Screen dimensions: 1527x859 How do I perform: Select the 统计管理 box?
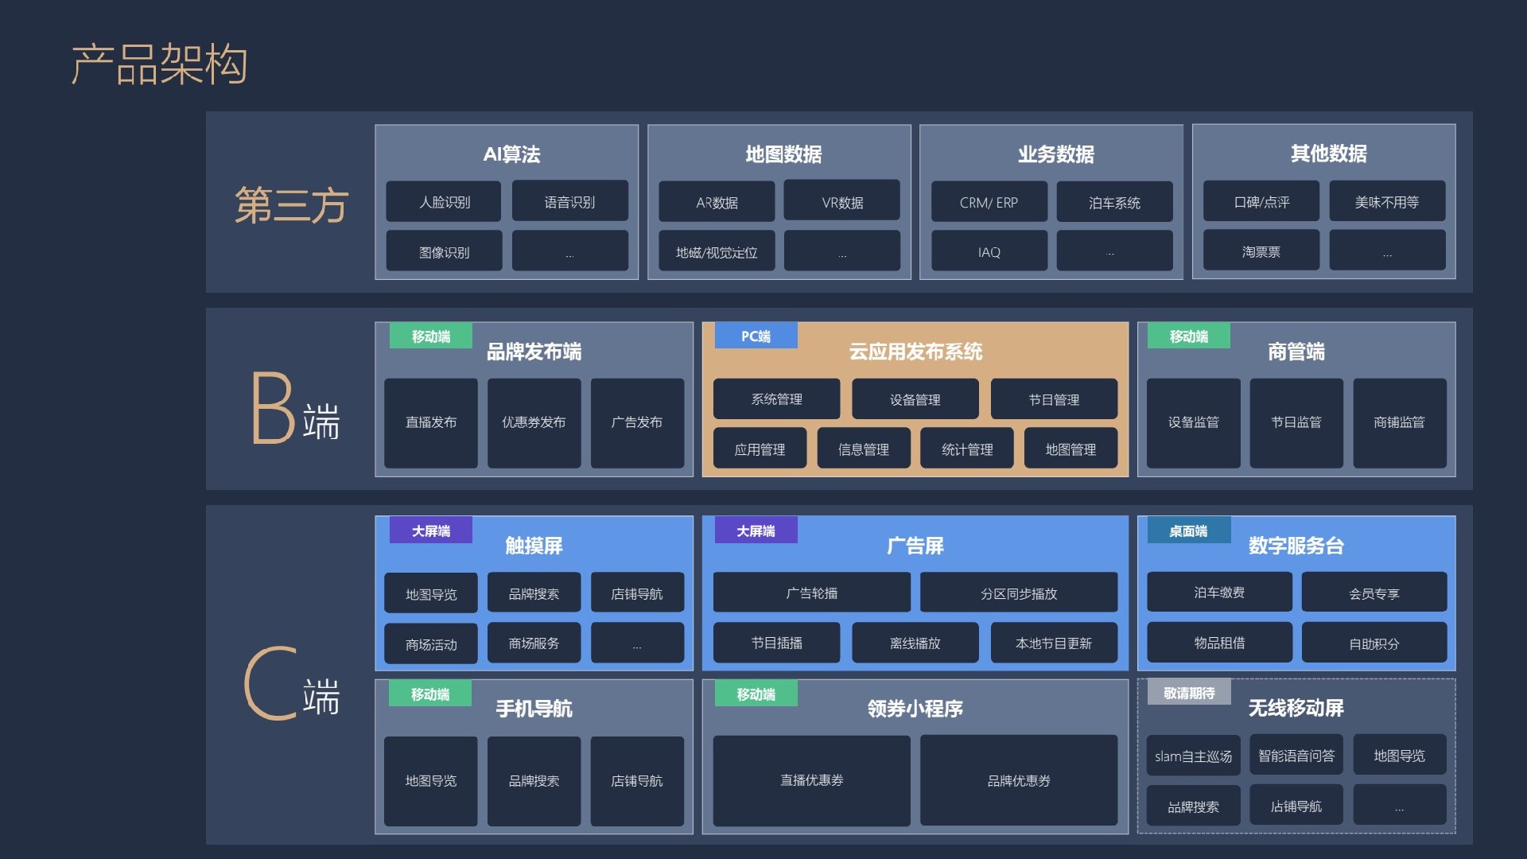(967, 449)
